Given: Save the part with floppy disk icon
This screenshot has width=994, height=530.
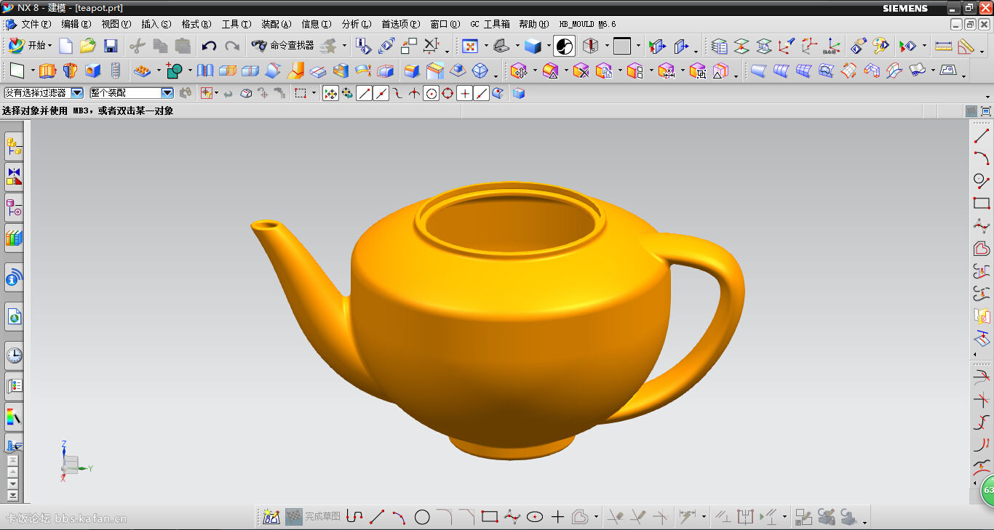Looking at the screenshot, I should point(111,46).
